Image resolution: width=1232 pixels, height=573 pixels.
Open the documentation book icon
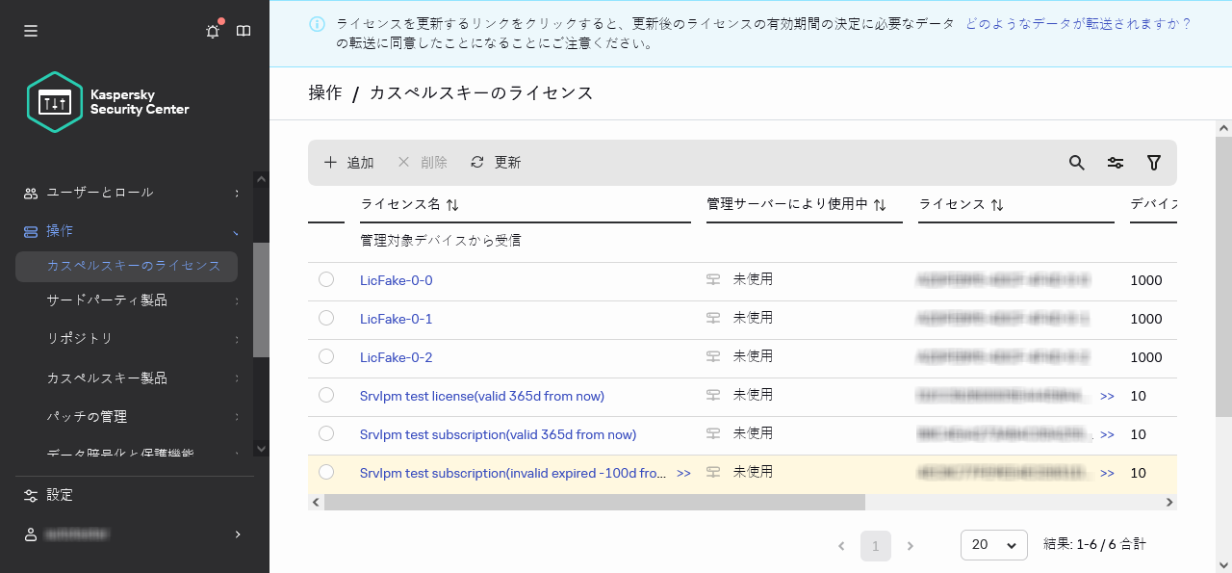(x=244, y=31)
